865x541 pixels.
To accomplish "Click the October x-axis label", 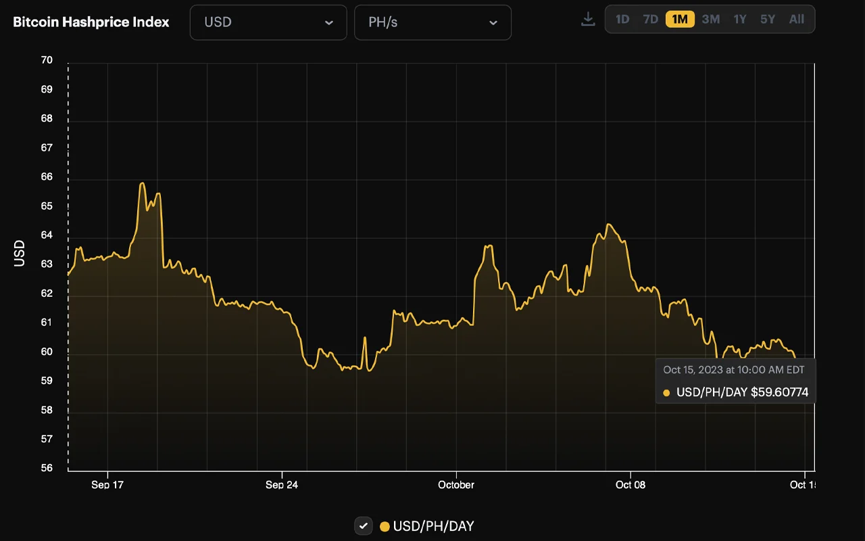I will [456, 485].
